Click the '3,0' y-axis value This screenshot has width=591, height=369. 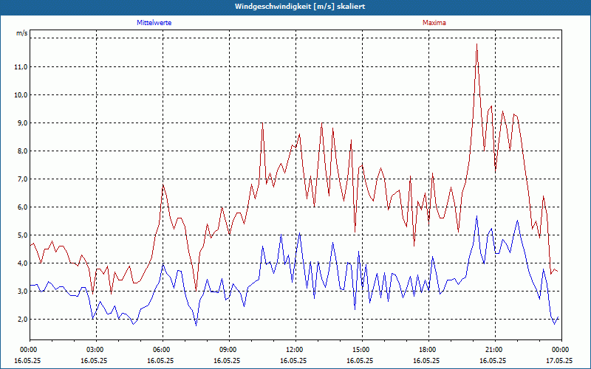[23, 292]
